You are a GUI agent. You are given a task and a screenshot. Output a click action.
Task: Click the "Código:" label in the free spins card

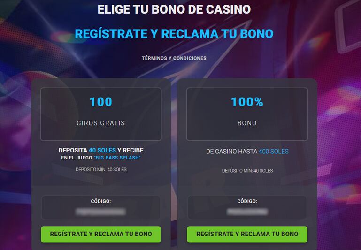coord(101,201)
